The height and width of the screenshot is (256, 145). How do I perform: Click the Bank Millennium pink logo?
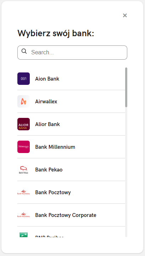(x=23, y=147)
